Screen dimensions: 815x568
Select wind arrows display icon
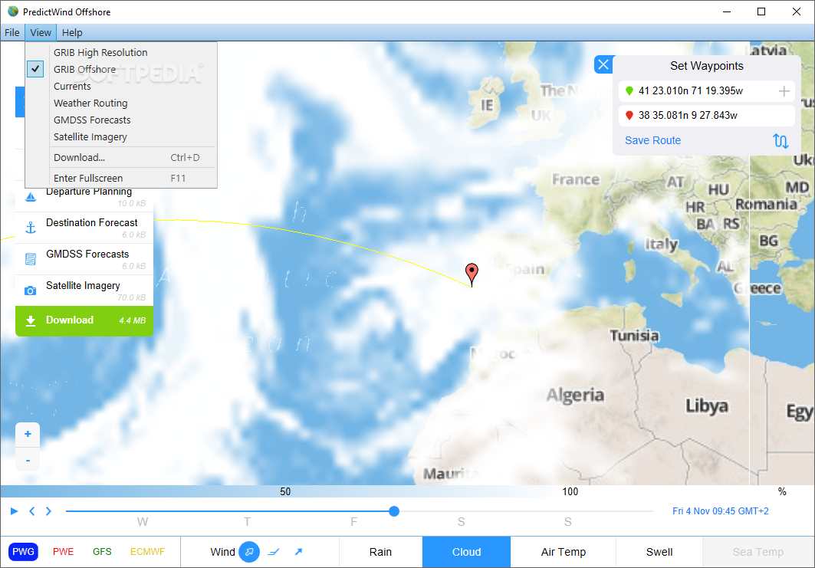[x=298, y=552]
